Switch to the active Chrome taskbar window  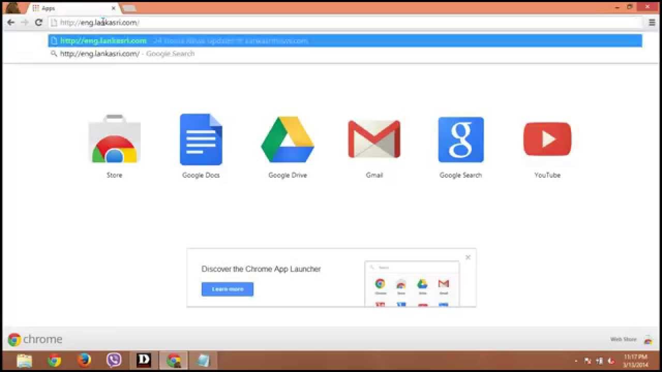(x=173, y=360)
